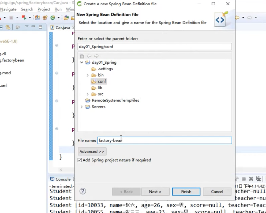Click the Forward arrow in folder tree toolbar
The image size is (266, 213).
tap(96, 56)
